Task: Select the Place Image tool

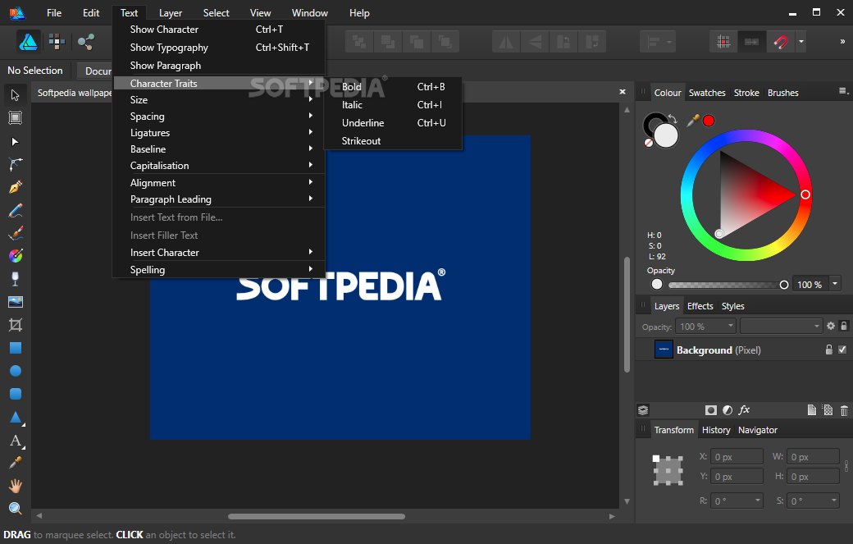Action: (16, 302)
